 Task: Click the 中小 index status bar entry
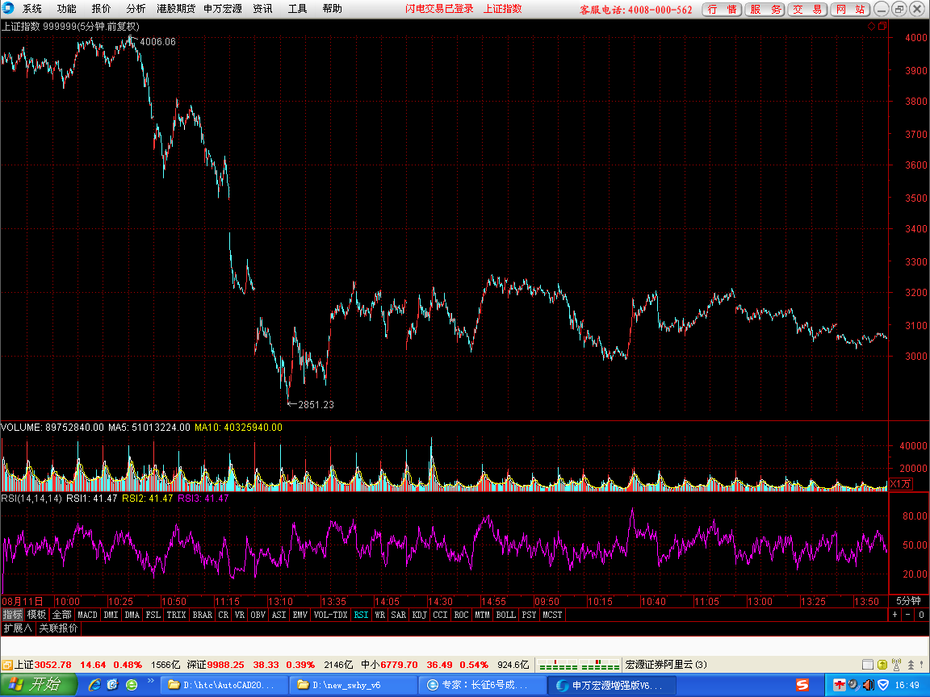click(445, 665)
